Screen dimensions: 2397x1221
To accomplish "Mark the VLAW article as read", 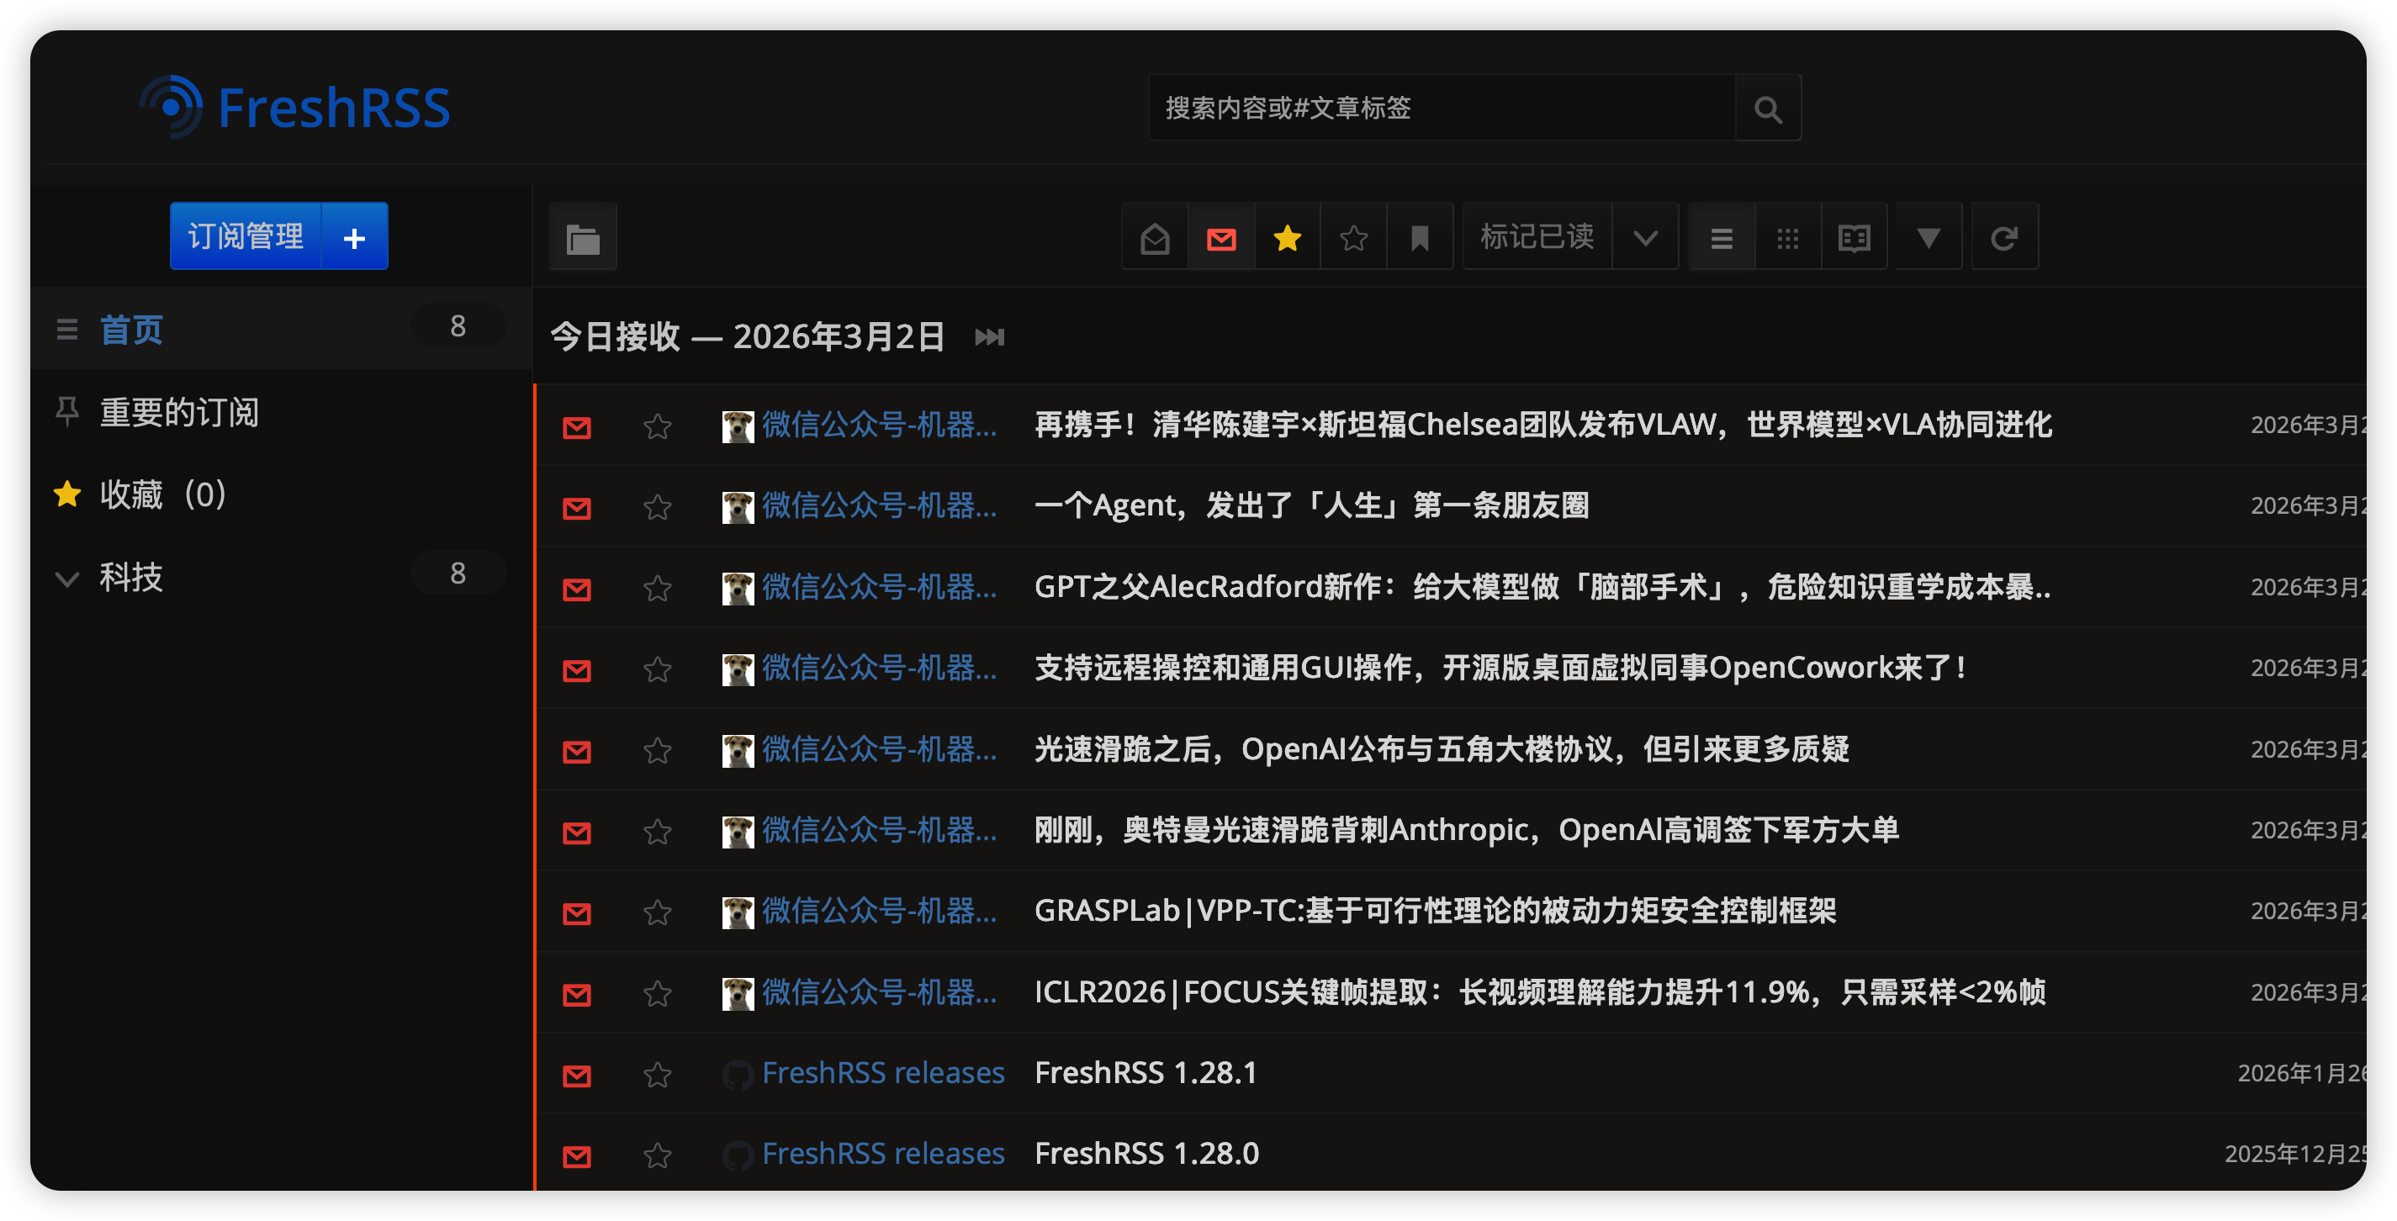I will pyautogui.click(x=577, y=426).
